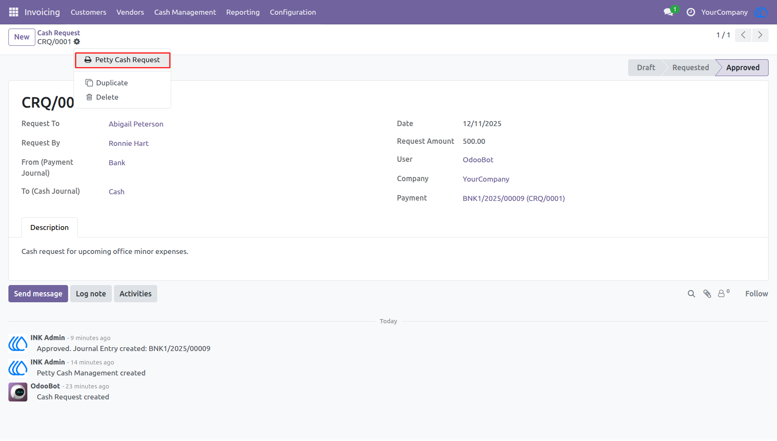The width and height of the screenshot is (777, 441).
Task: Click the Log note button
Action: pos(91,294)
